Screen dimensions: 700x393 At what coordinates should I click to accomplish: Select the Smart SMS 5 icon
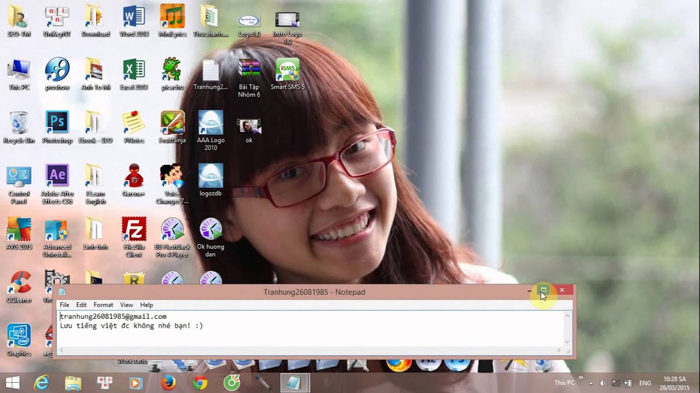tap(288, 74)
